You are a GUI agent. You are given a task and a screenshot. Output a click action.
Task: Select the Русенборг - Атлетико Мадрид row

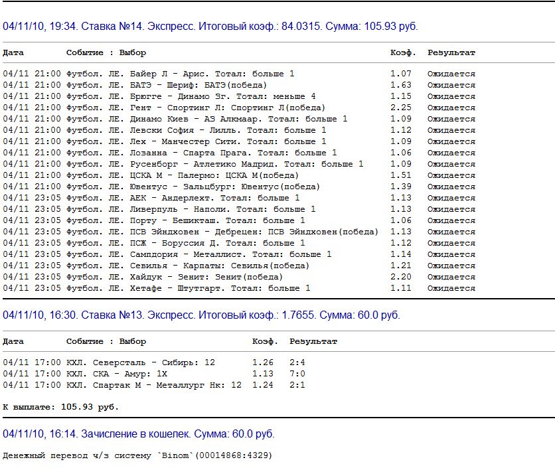pos(239,164)
